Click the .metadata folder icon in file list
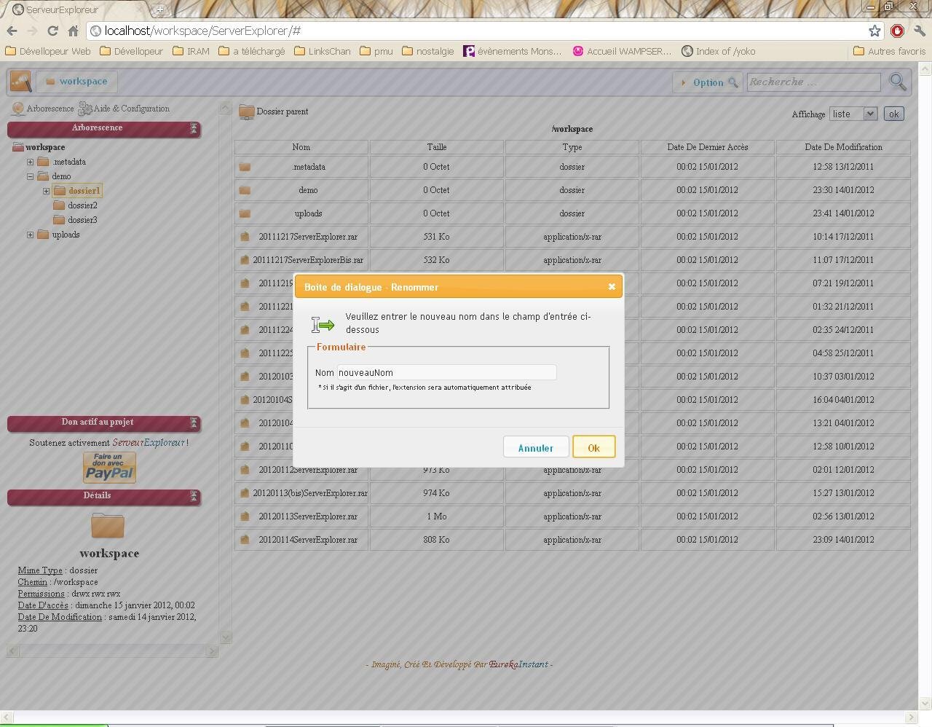This screenshot has width=932, height=727. [245, 166]
